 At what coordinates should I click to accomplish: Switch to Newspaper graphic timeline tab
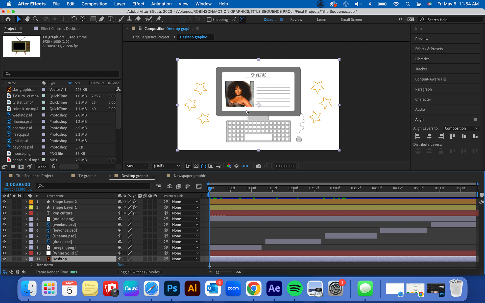[189, 176]
